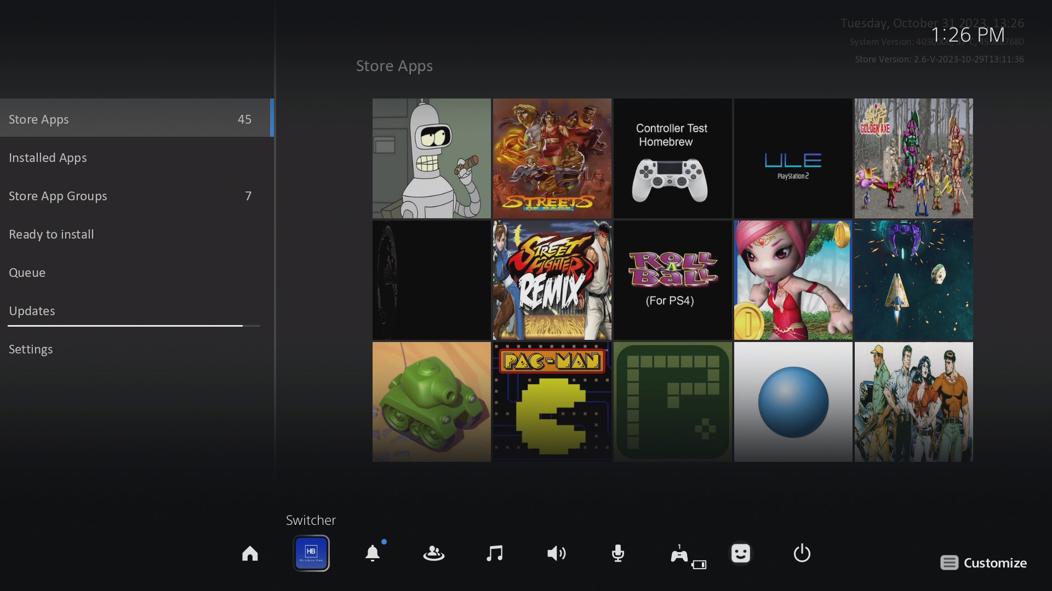Open PAC-MAN homebrew game
Screen dimensions: 1052x591
(552, 402)
